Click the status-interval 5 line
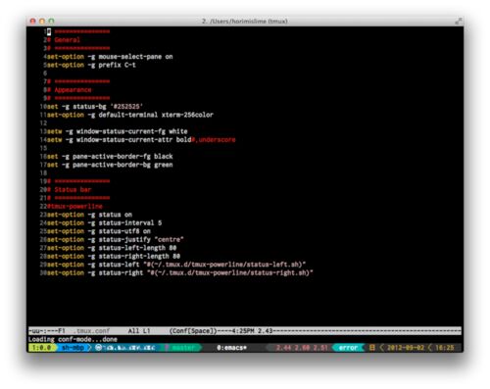The width and height of the screenshot is (490, 389). click(105, 222)
